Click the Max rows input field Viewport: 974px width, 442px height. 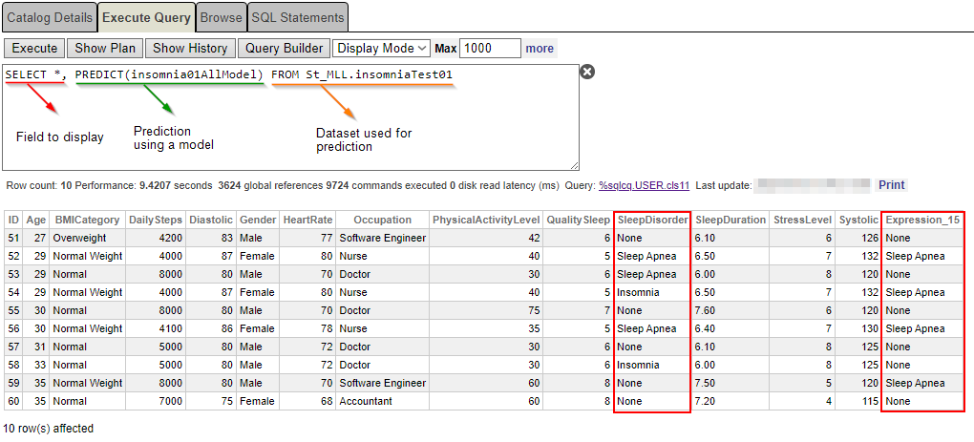pos(490,48)
